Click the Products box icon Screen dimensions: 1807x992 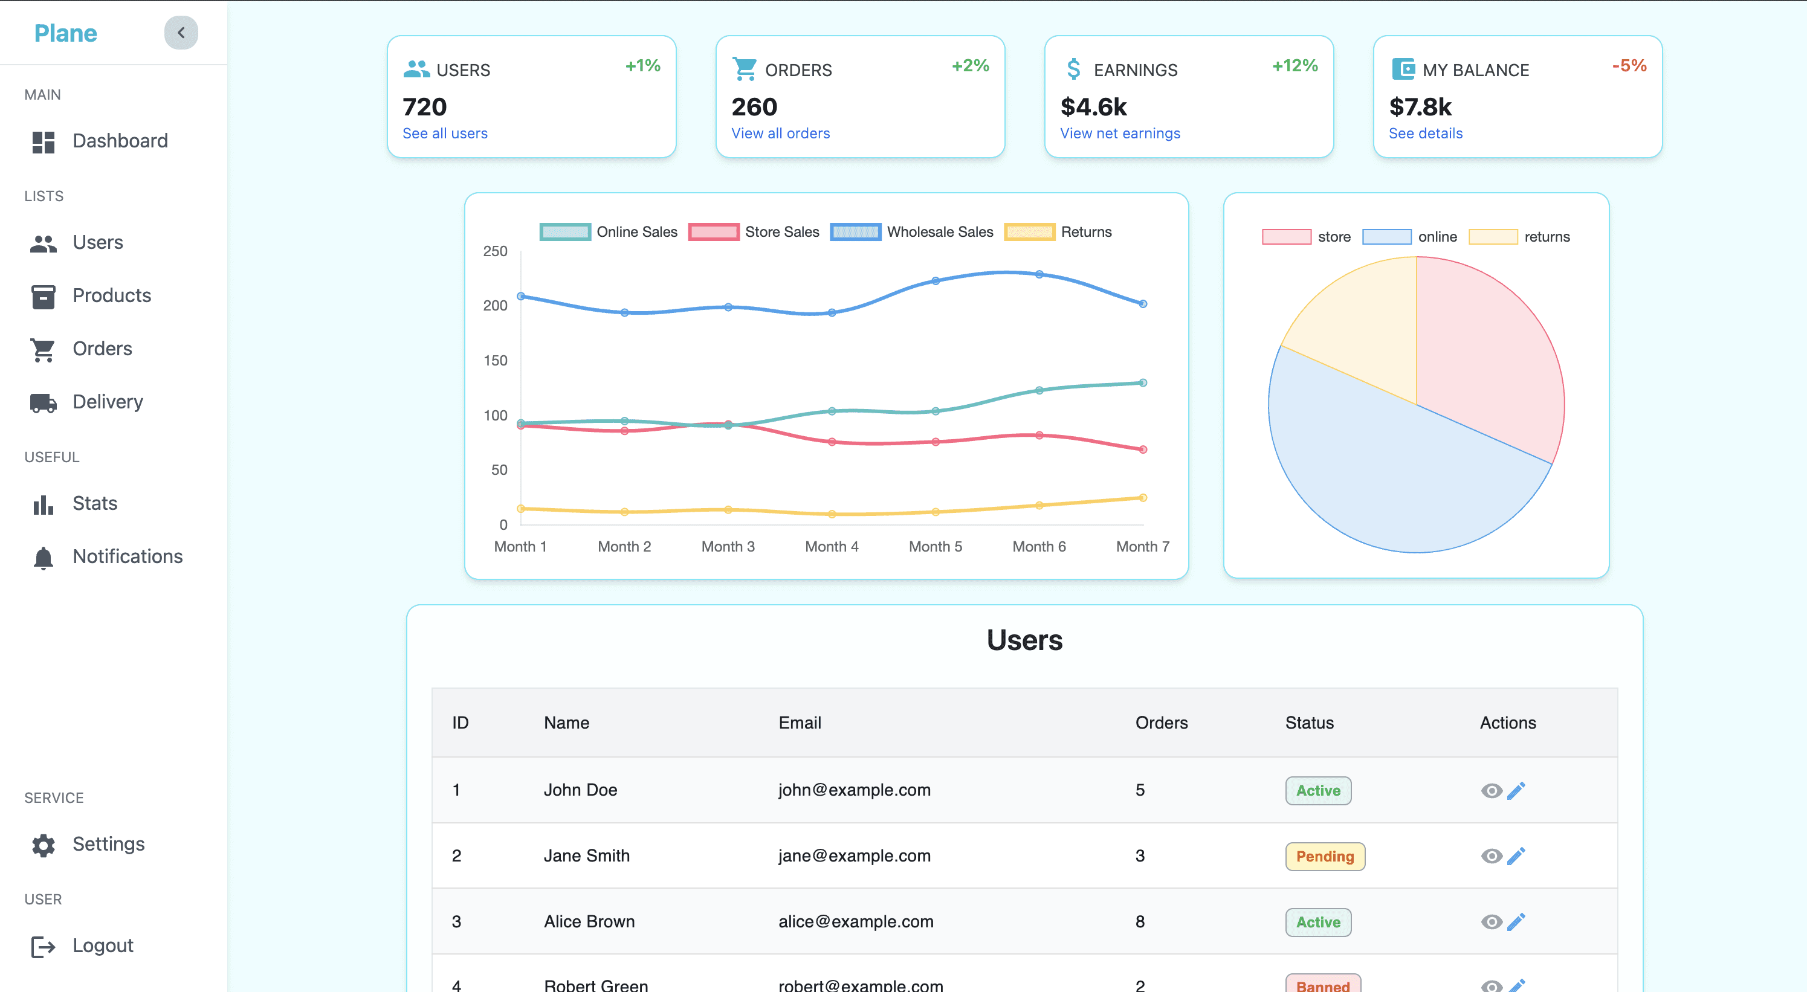44,296
